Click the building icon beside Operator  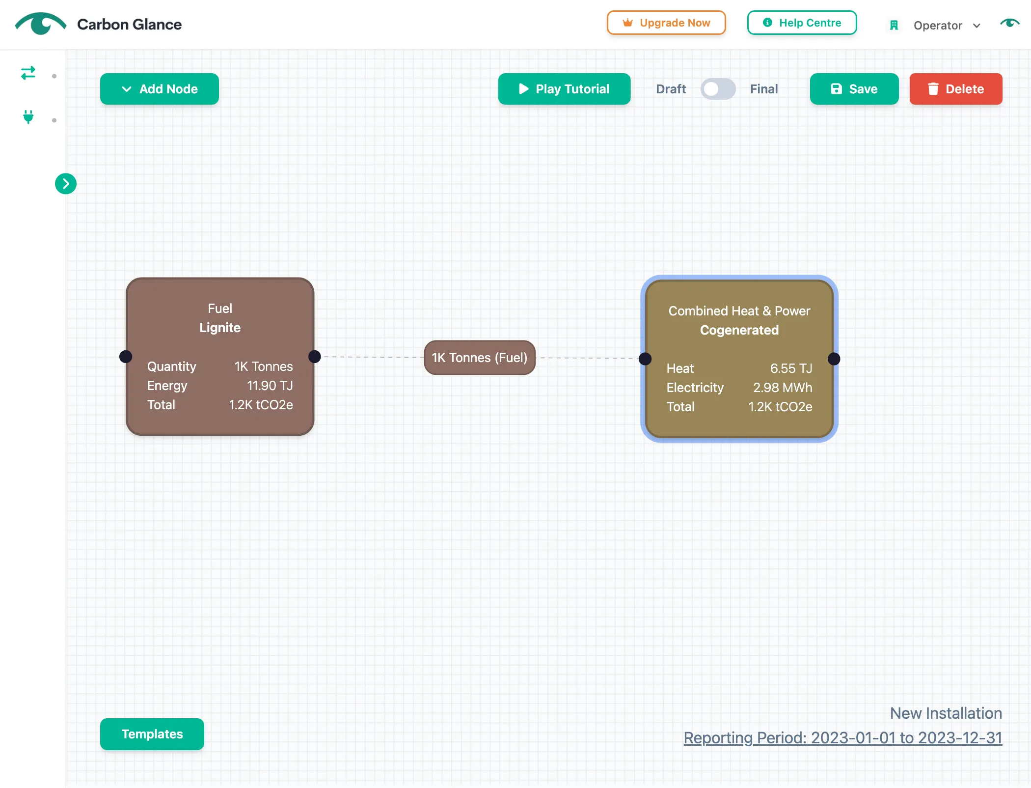point(894,26)
